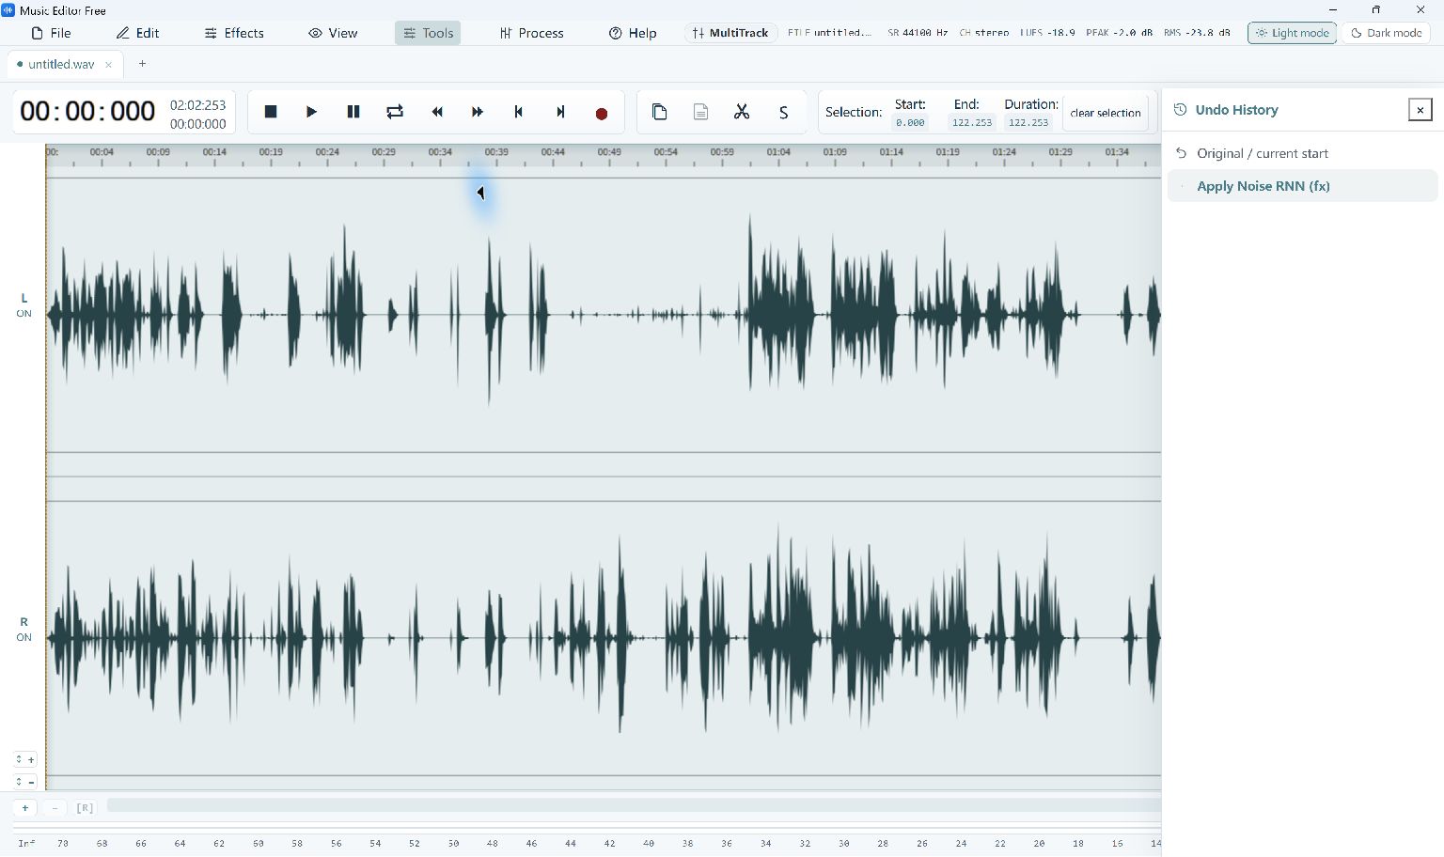Open the Edit menu
1444x857 pixels.
[137, 33]
